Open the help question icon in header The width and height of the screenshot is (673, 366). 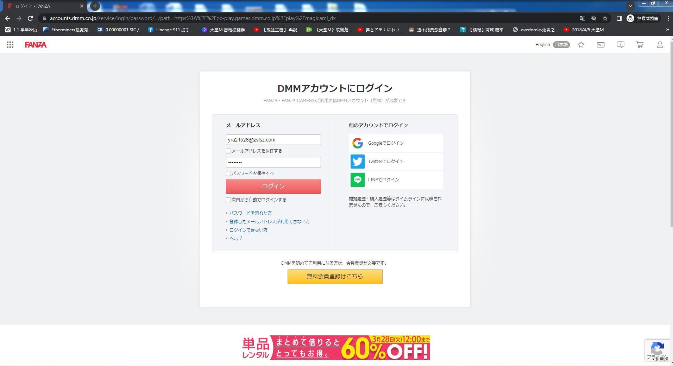(x=621, y=45)
